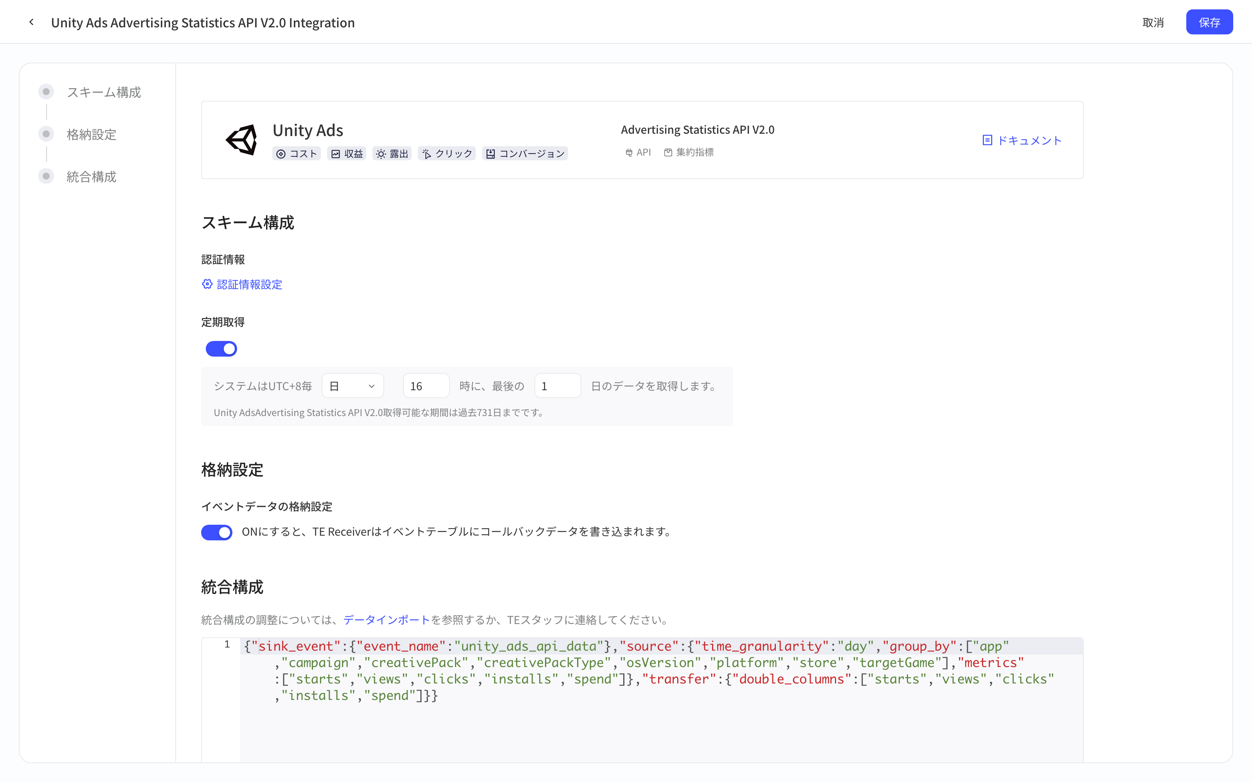1252x782 pixels.
Task: Click the ドキュメント document icon
Action: coord(987,140)
